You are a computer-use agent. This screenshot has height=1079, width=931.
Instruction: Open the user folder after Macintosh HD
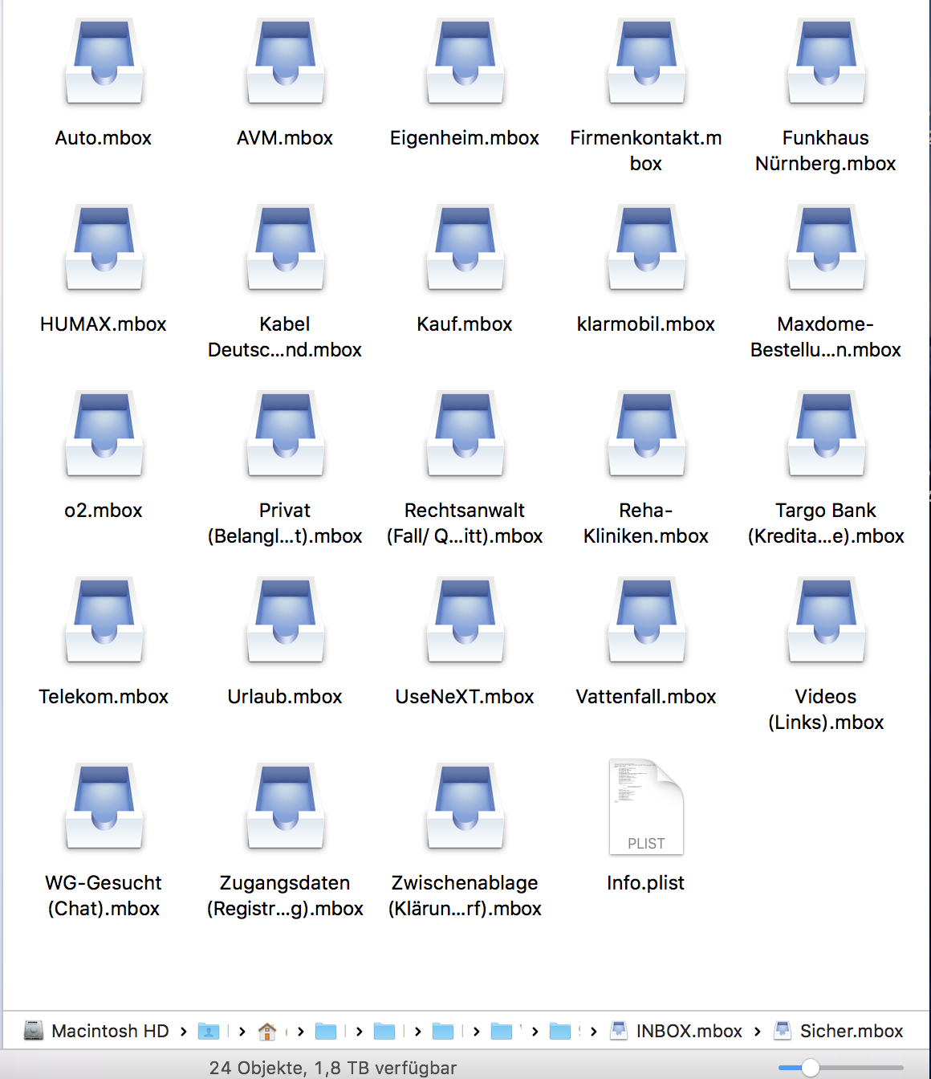(209, 1031)
